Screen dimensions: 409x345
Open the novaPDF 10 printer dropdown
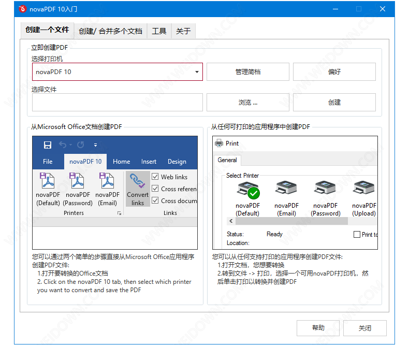118,72
